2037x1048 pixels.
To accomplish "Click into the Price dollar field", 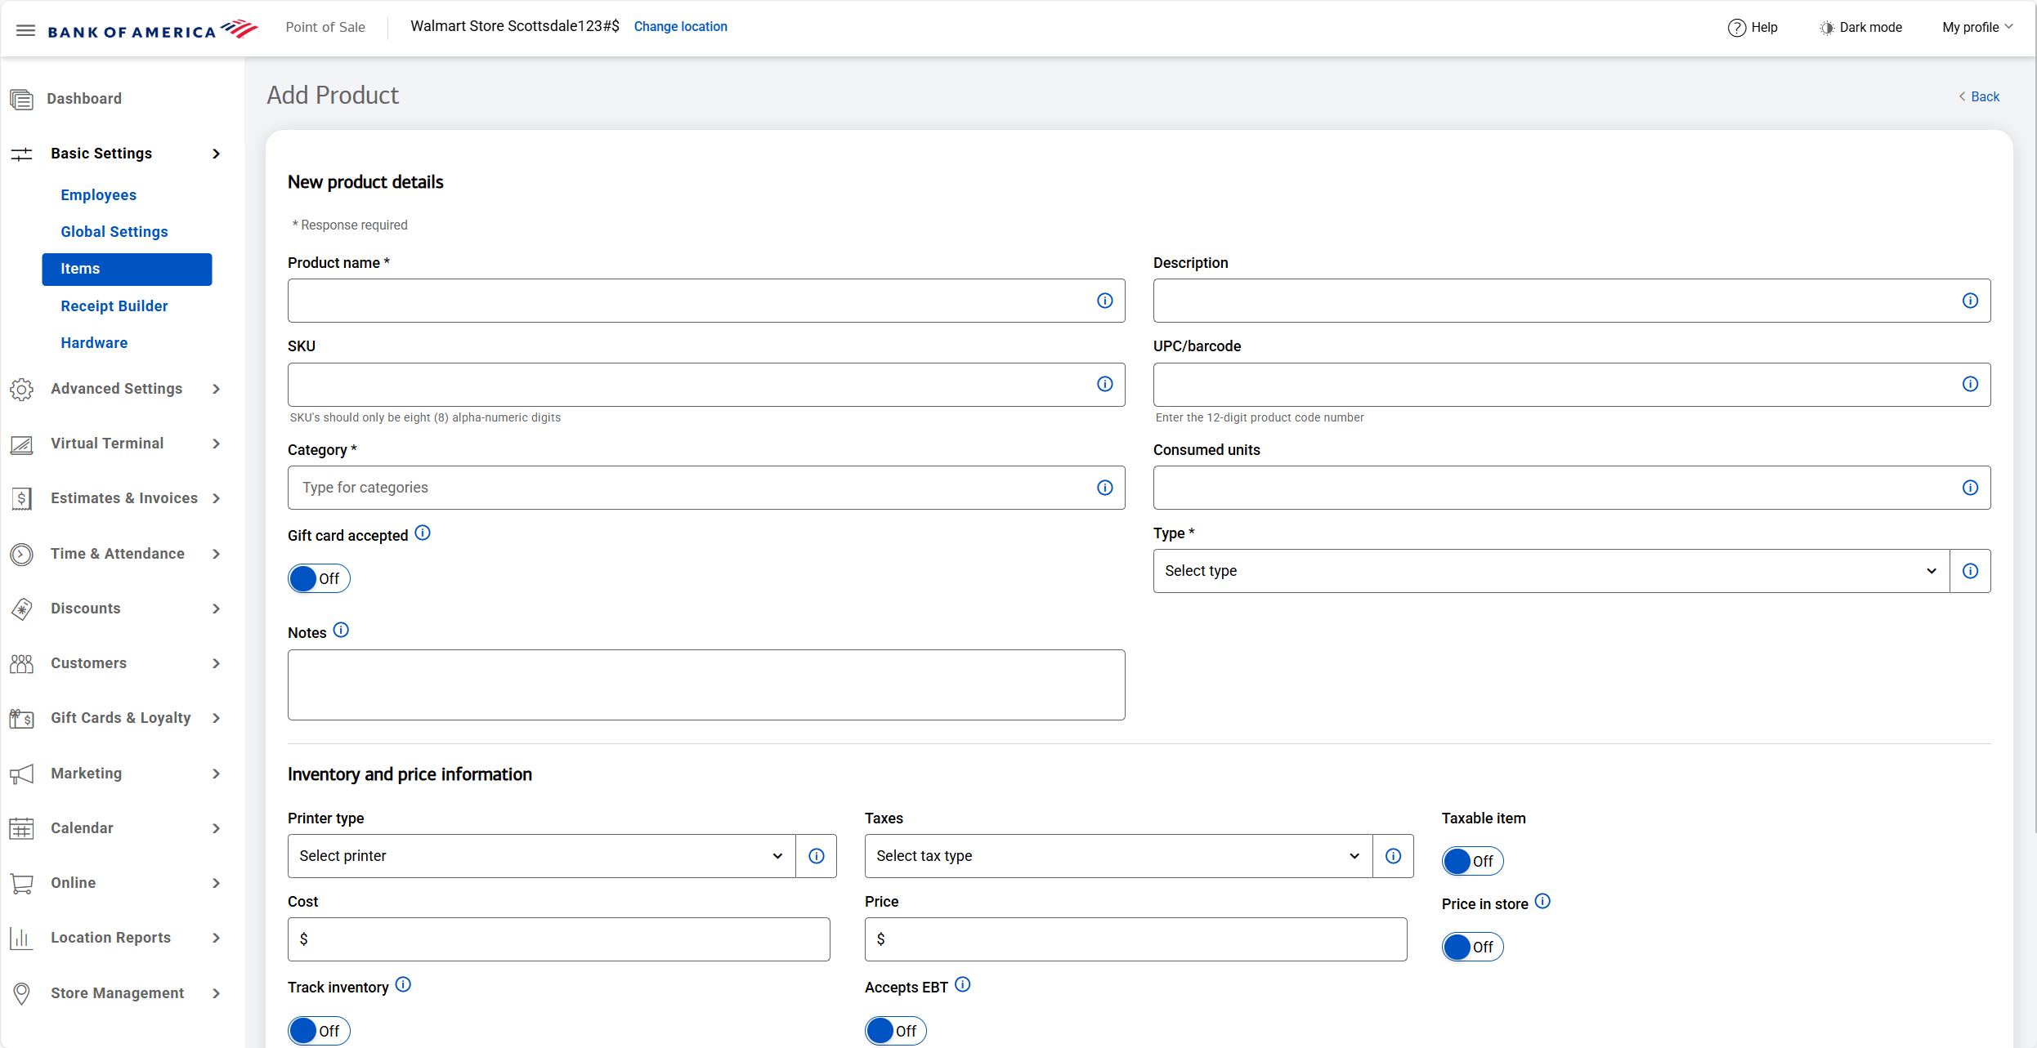I will (1136, 939).
